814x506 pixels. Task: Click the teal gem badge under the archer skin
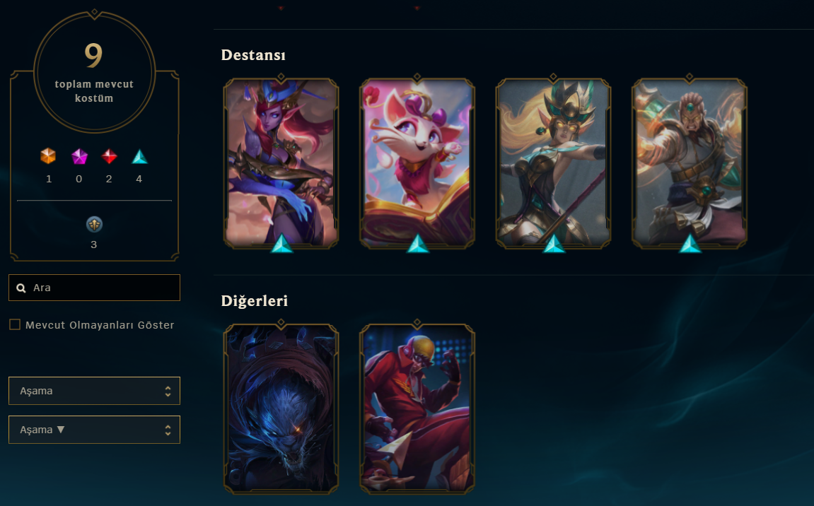[554, 244]
